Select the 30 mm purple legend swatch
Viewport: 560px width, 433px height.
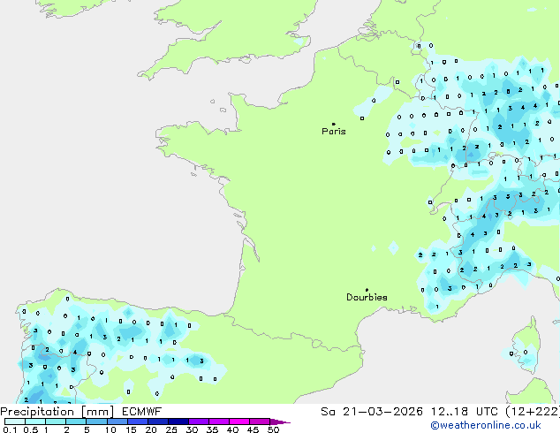point(198,422)
